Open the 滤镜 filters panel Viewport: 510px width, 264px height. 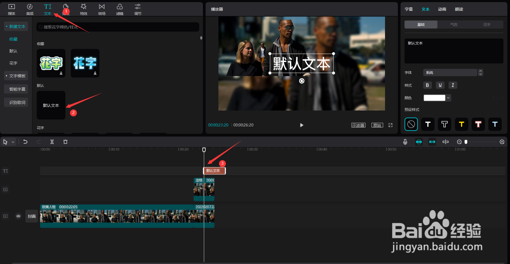point(120,9)
